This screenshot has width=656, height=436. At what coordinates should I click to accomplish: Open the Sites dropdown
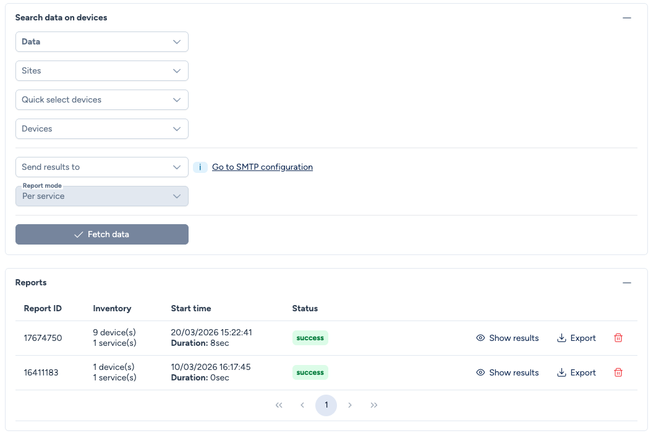(x=102, y=71)
